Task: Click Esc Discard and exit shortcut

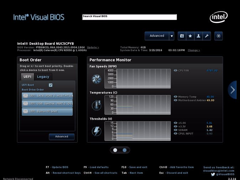Action: point(174,173)
